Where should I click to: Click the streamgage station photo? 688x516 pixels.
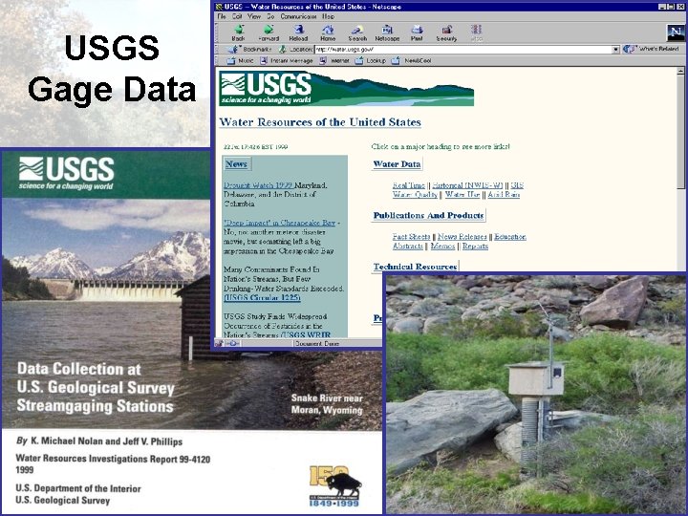point(535,395)
